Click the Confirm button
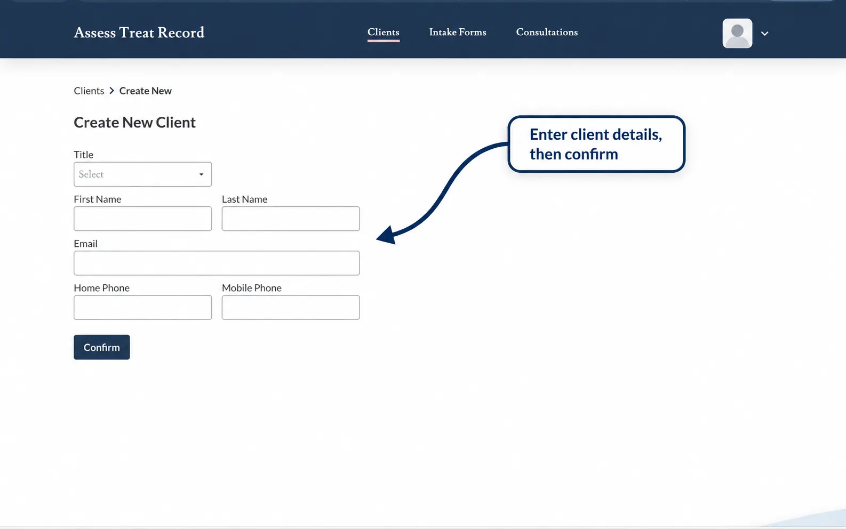846x529 pixels. point(102,347)
